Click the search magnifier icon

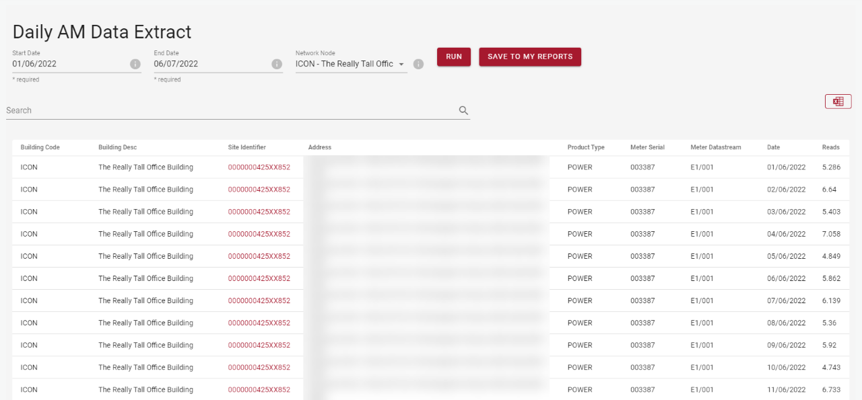point(463,111)
